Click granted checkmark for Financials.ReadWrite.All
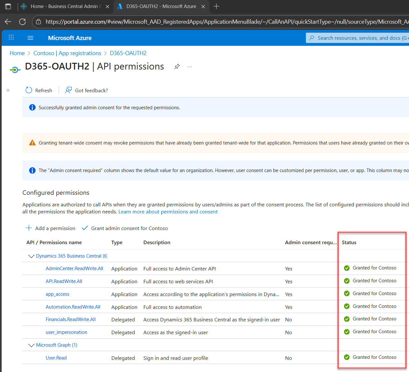The width and height of the screenshot is (409, 372). click(x=347, y=319)
